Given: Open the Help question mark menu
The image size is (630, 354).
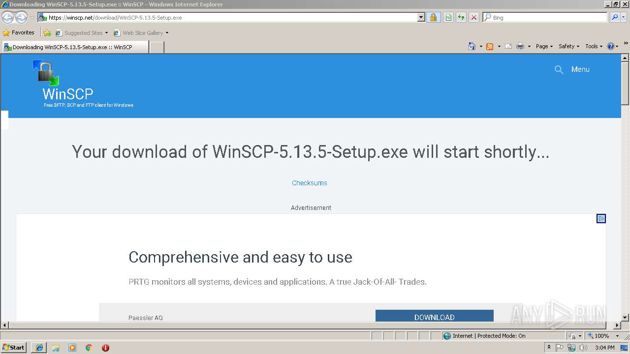Looking at the screenshot, I should click(x=612, y=46).
